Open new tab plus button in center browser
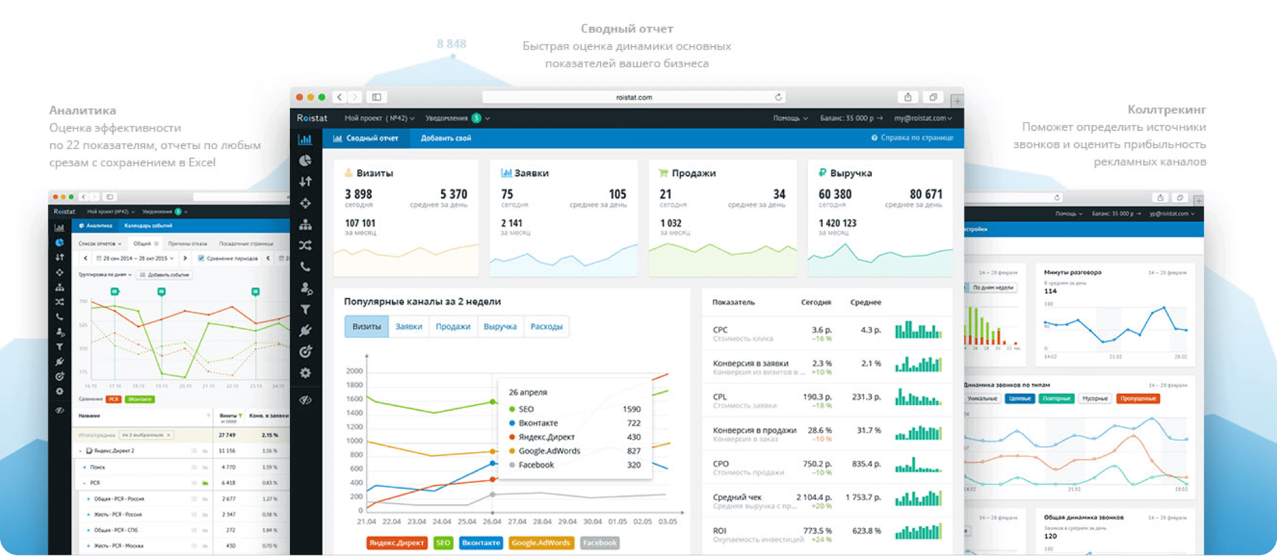This screenshot has width=1277, height=556. point(956,101)
